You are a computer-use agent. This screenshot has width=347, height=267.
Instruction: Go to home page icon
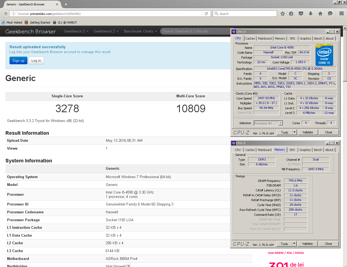(x=320, y=14)
